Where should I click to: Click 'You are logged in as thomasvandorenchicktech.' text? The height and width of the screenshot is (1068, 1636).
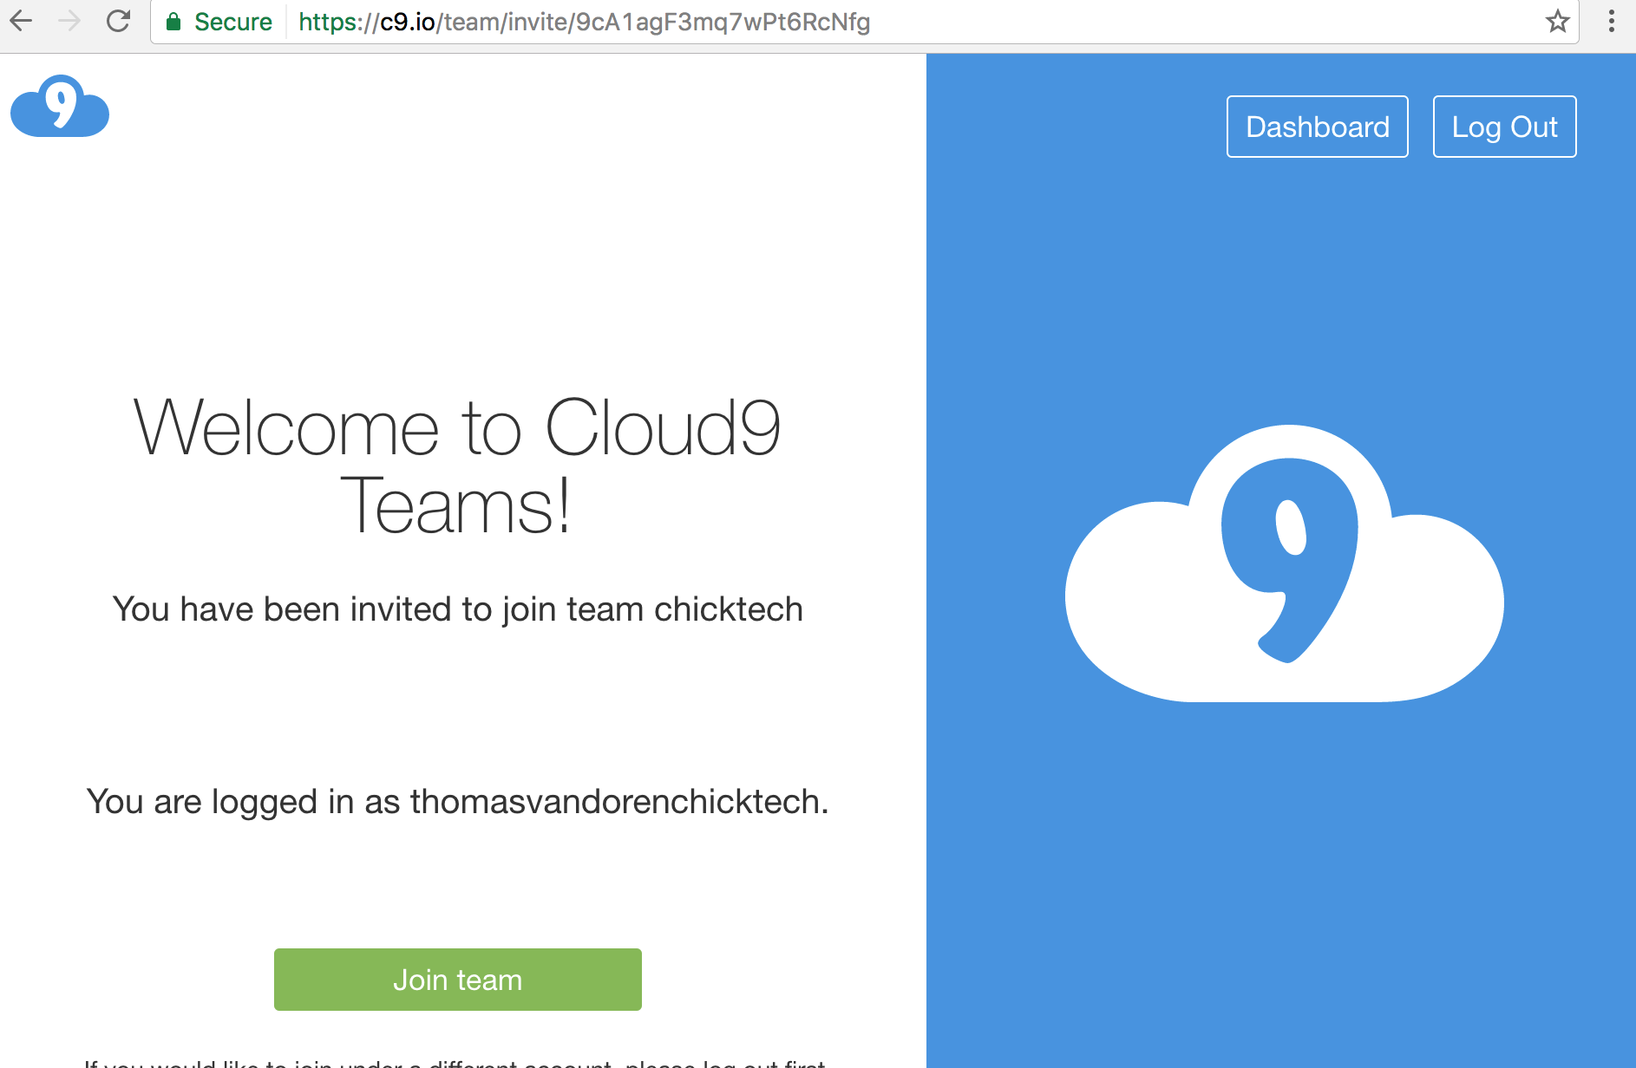pyautogui.click(x=457, y=802)
